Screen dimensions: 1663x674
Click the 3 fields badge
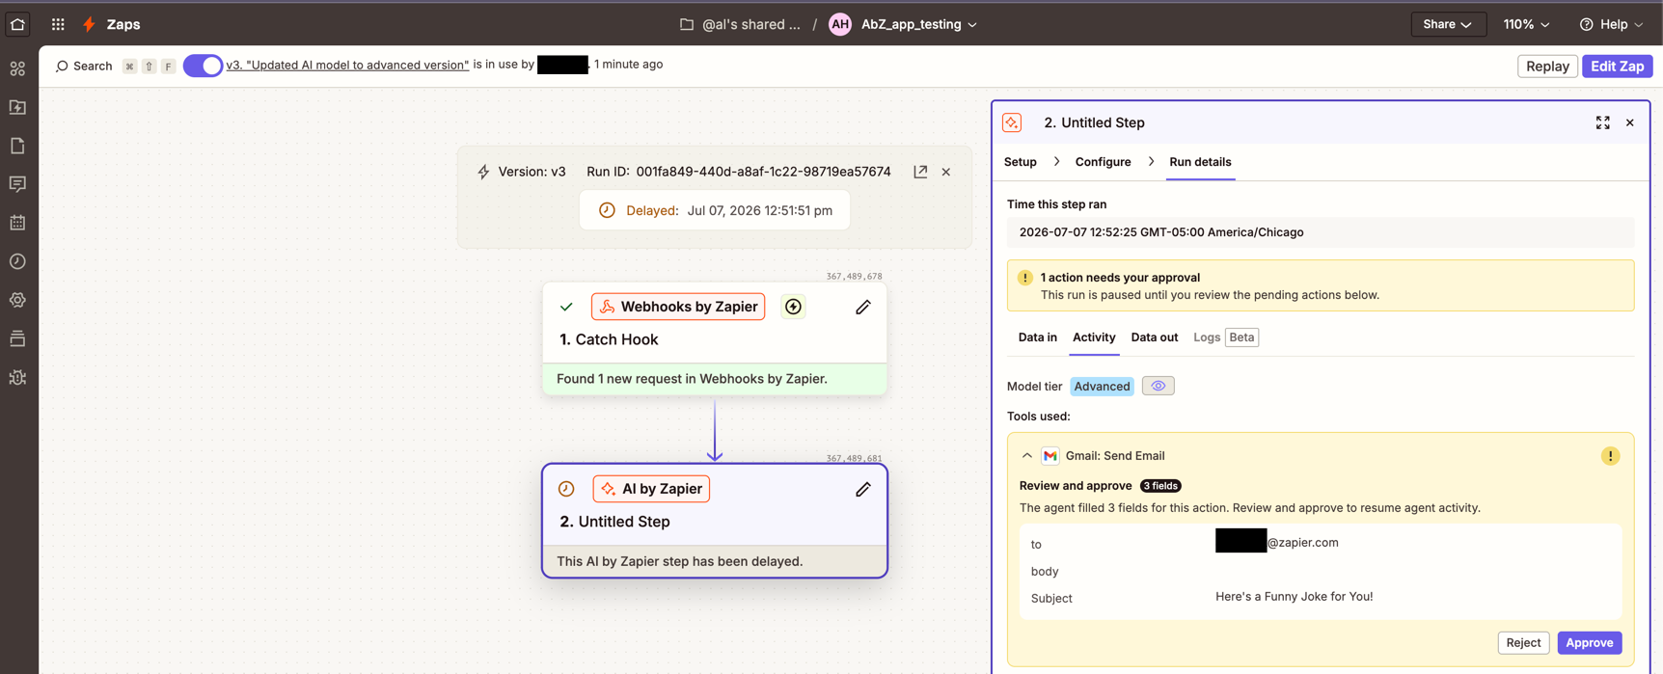click(1160, 486)
